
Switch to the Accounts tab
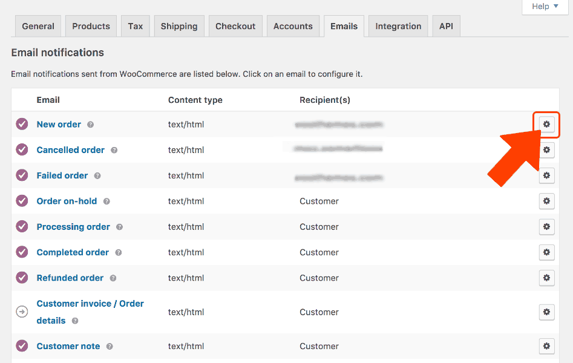[293, 26]
